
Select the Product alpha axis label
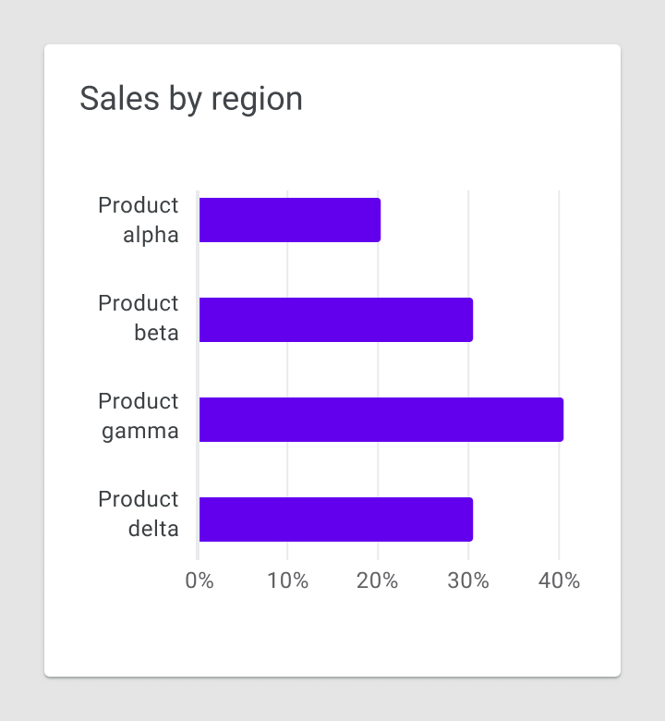139,220
